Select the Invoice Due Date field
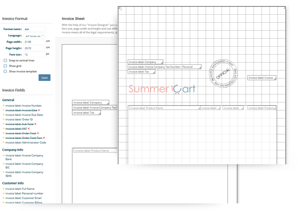Viewport: 298px width, 211px height. tap(24, 115)
